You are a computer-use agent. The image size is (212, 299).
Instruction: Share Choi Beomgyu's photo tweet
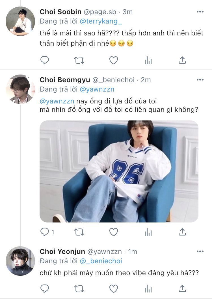click(x=182, y=232)
